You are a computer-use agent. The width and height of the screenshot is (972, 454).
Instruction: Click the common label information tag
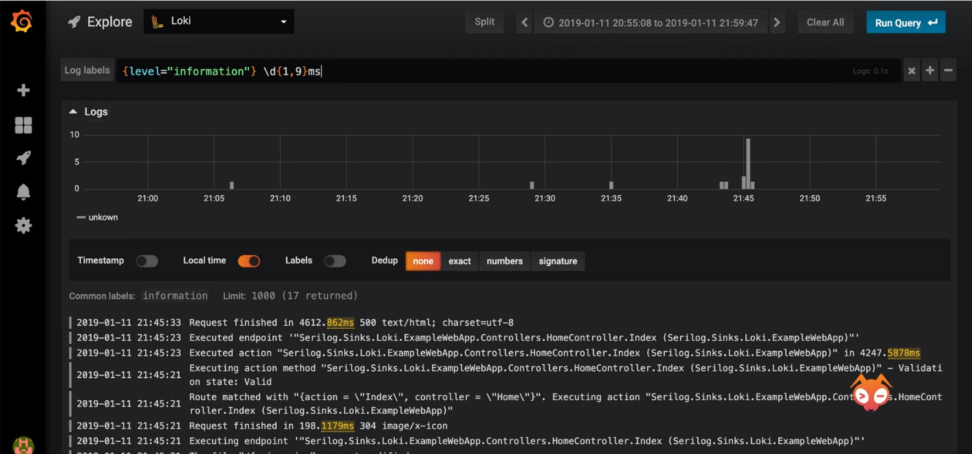(x=176, y=296)
